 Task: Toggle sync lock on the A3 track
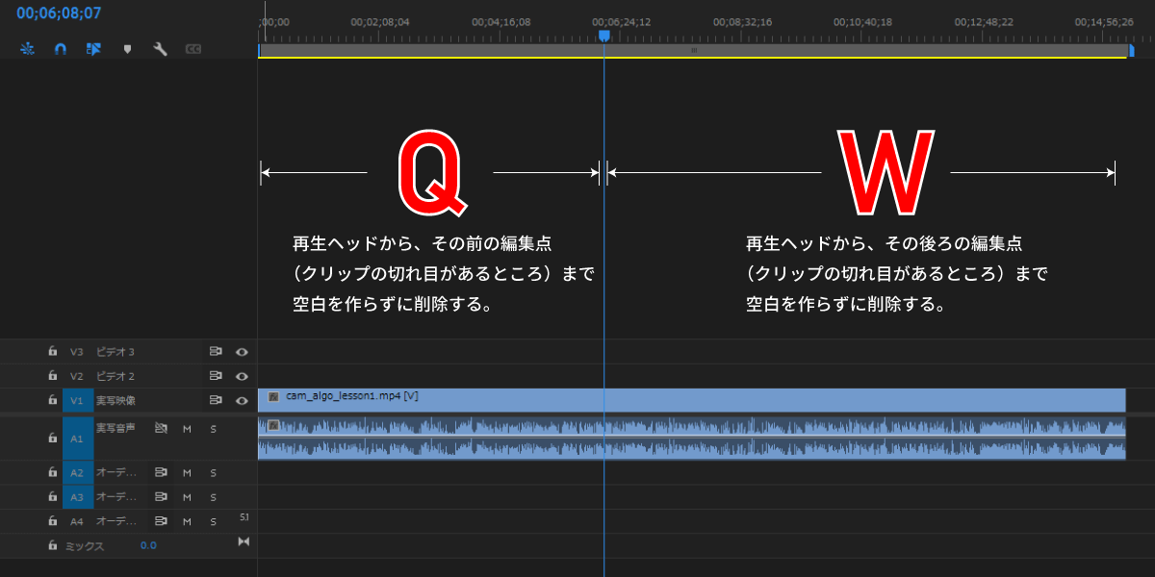[162, 497]
